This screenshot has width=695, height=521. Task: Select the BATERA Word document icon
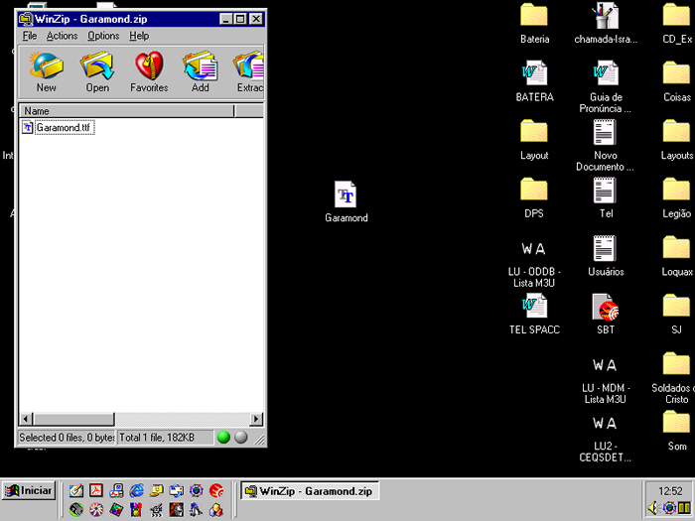(x=534, y=81)
